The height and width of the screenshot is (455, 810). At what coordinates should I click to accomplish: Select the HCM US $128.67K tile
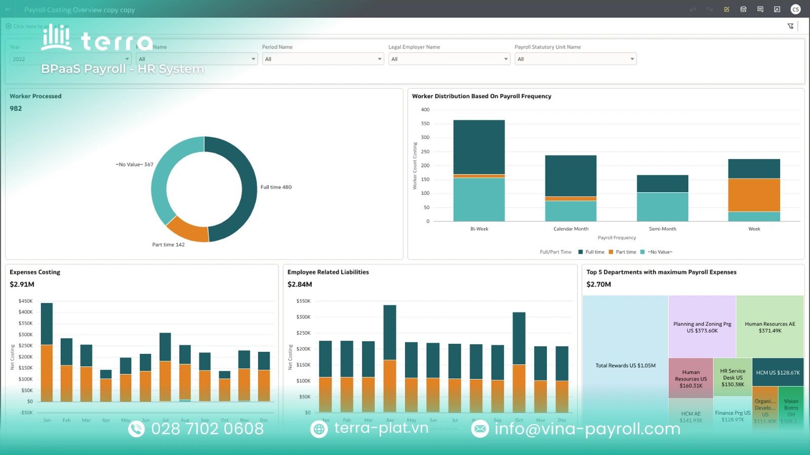point(778,373)
